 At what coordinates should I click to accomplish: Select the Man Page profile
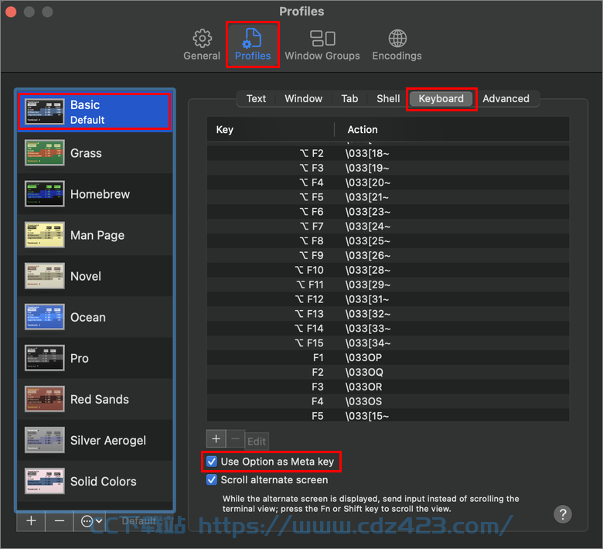coord(95,235)
